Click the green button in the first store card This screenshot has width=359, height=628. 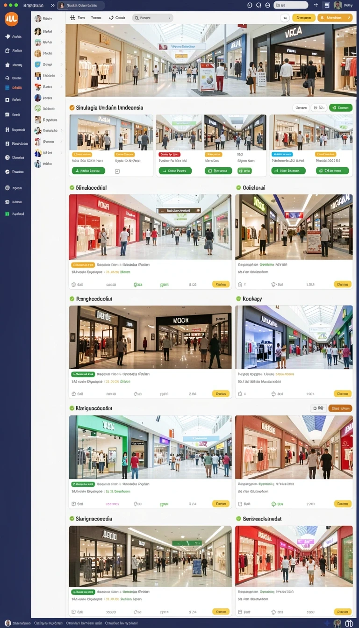(x=88, y=171)
